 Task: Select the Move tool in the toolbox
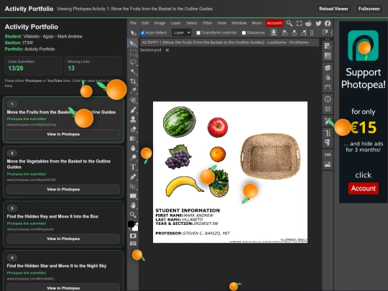point(133,43)
